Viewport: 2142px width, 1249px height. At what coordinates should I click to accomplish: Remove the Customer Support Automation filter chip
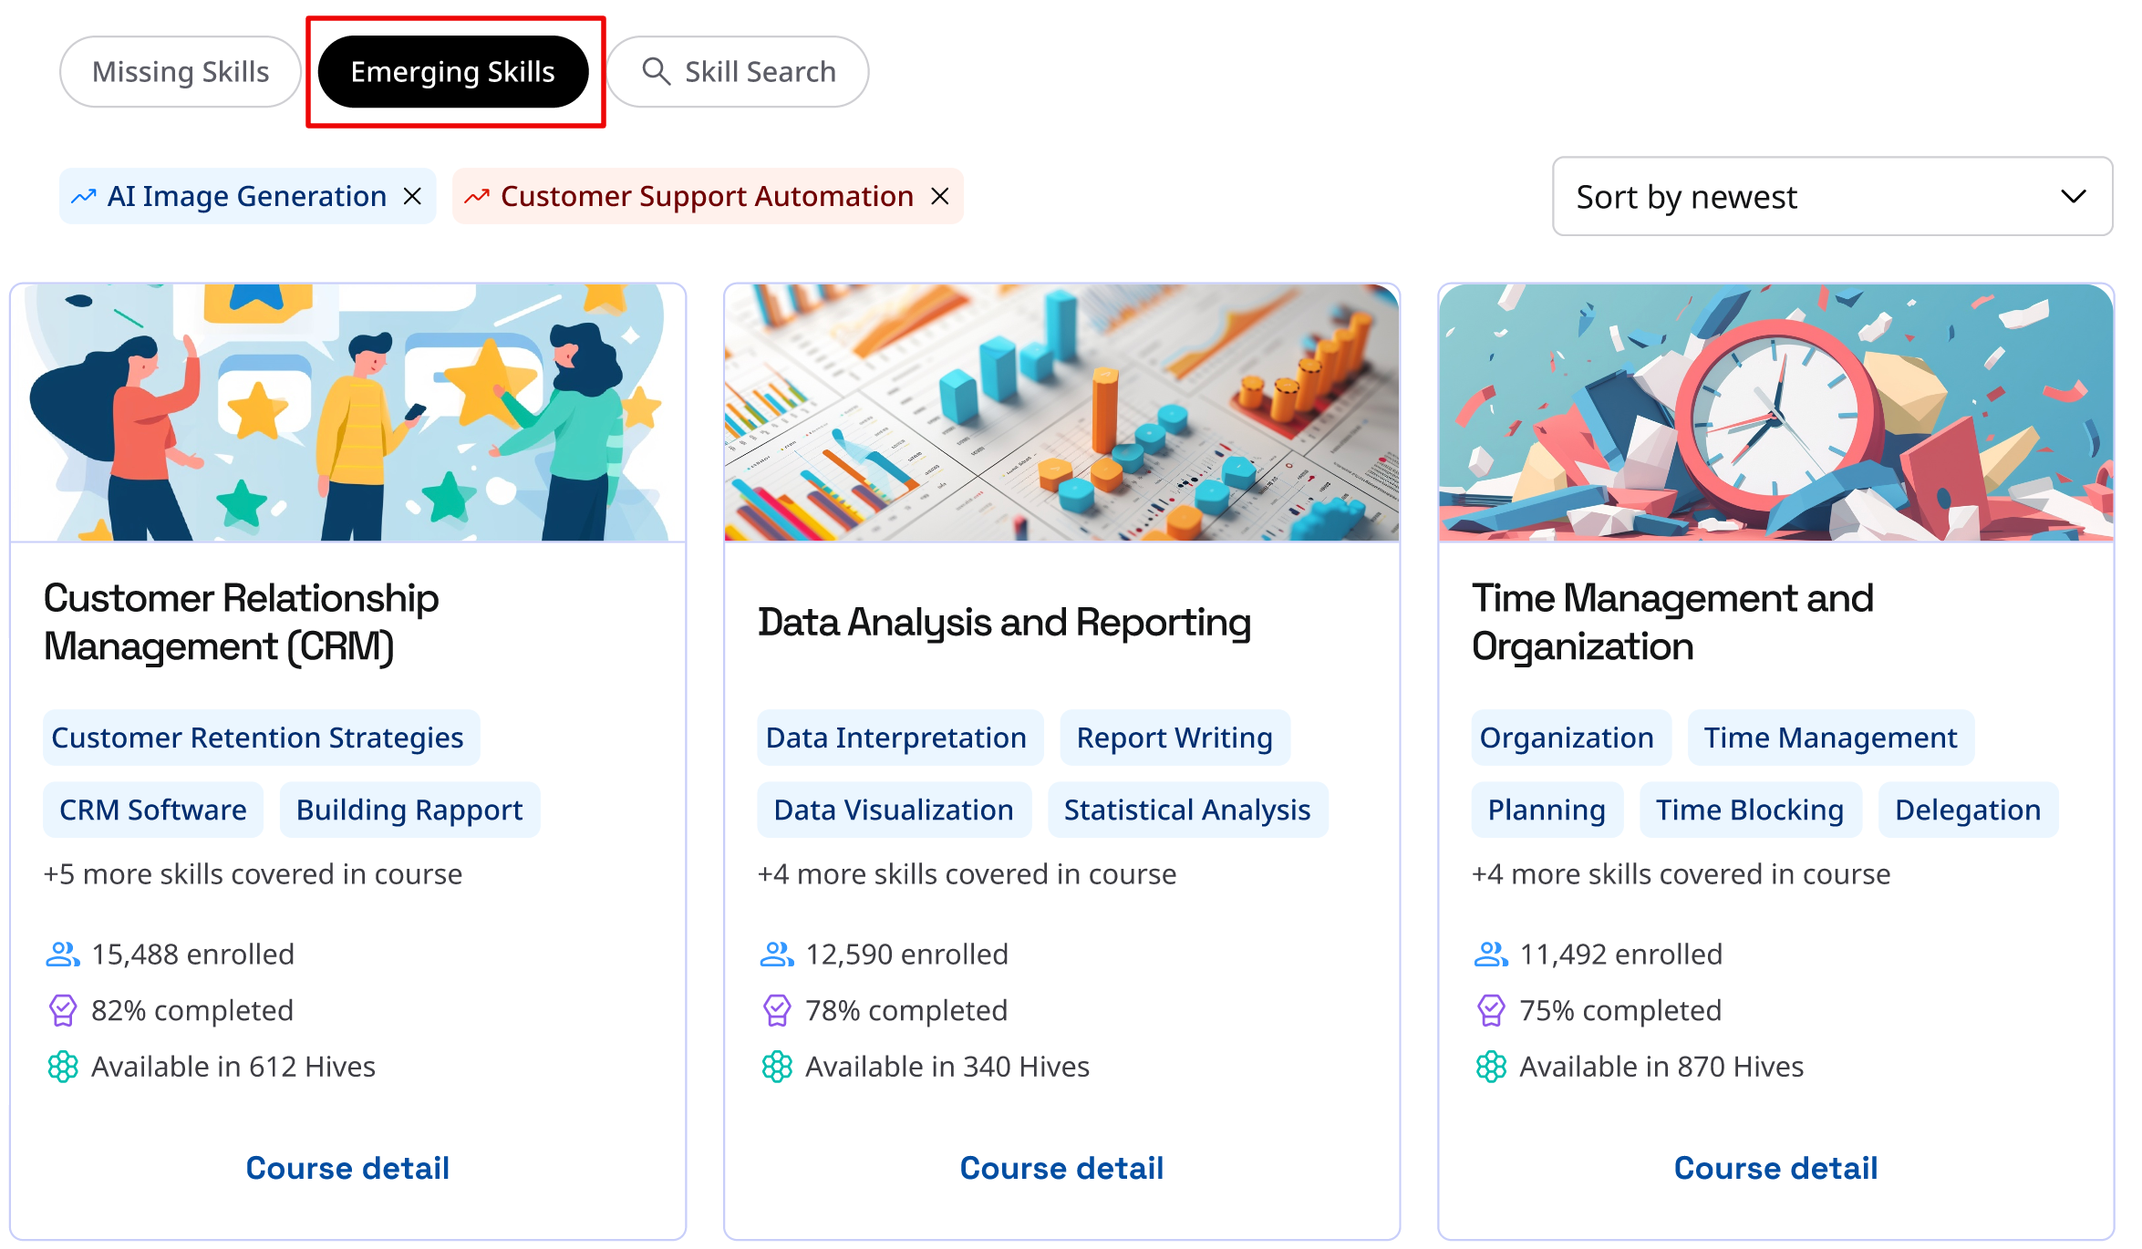pyautogui.click(x=940, y=196)
